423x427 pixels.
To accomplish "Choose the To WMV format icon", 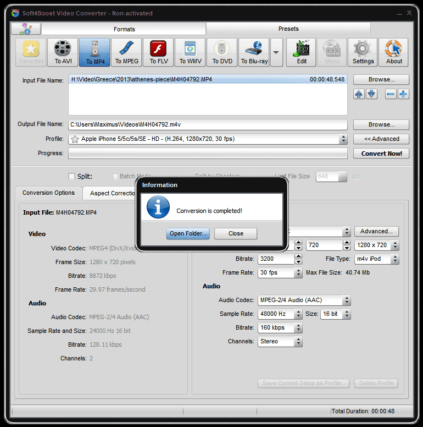I will click(190, 52).
